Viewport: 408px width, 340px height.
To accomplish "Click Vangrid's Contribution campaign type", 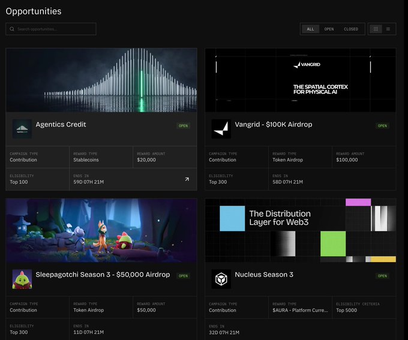I will click(x=222, y=160).
